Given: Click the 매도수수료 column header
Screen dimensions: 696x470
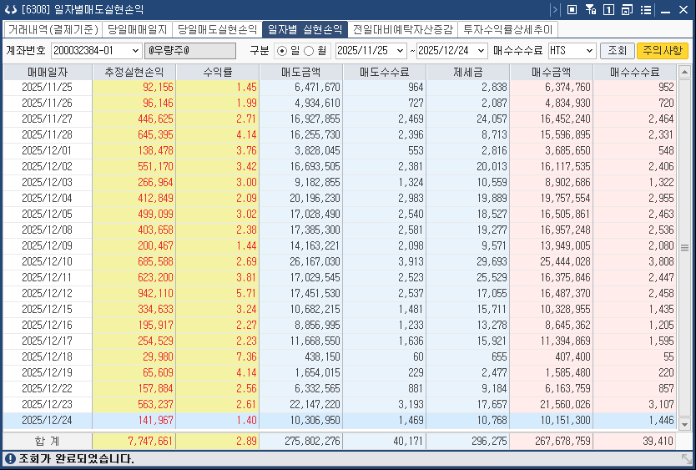Looking at the screenshot, I should click(x=385, y=72).
